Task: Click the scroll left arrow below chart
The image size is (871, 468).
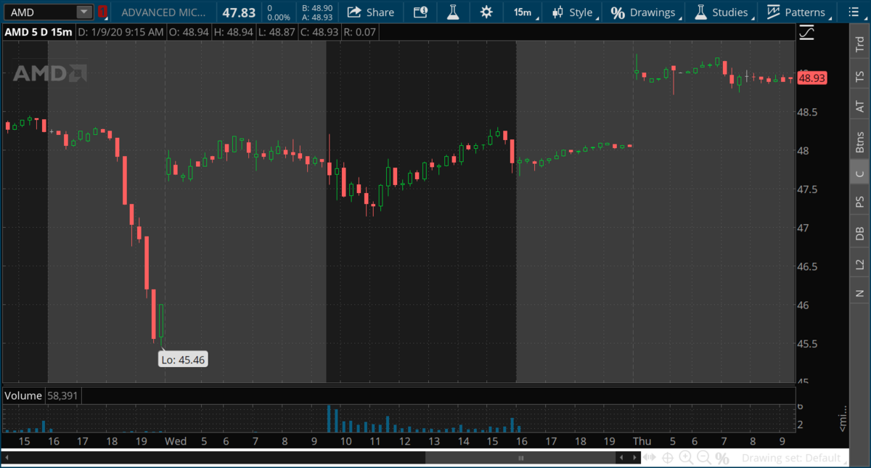Action: [x=620, y=458]
